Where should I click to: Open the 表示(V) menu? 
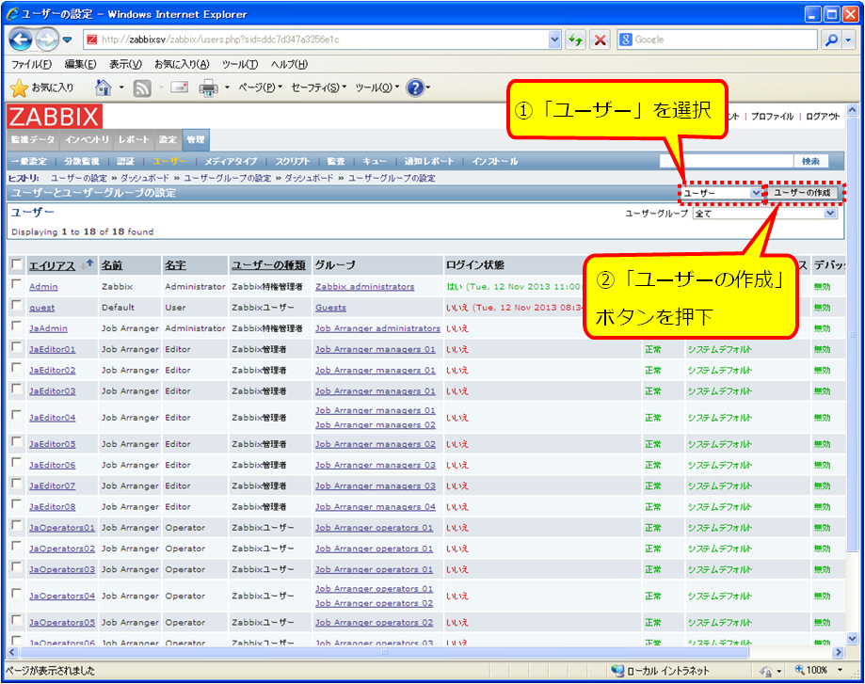(125, 64)
